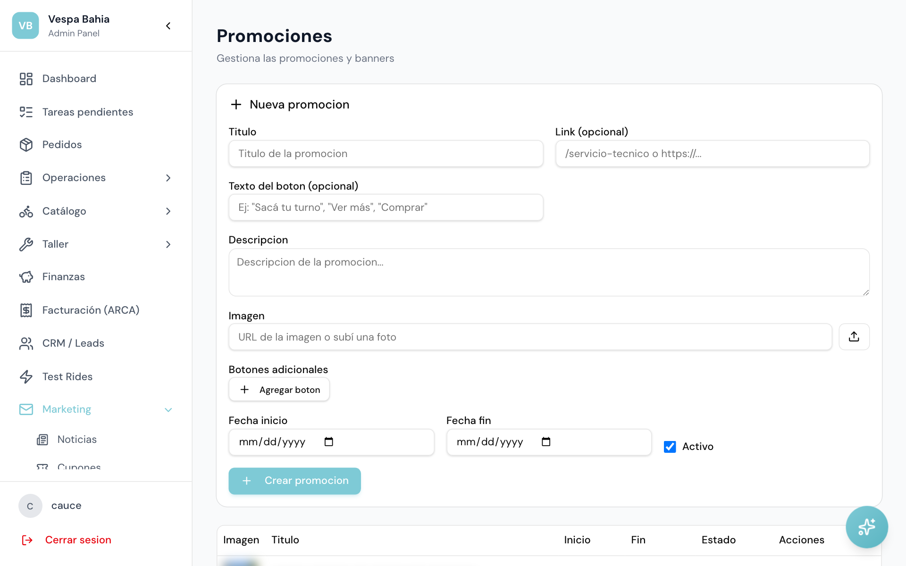Click the Acciones column header

click(x=801, y=540)
